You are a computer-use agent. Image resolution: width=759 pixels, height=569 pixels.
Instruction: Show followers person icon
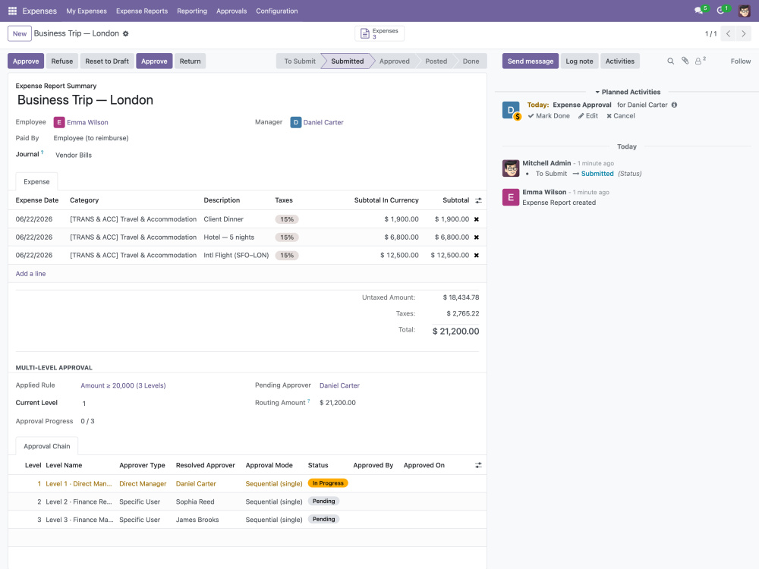pos(700,61)
